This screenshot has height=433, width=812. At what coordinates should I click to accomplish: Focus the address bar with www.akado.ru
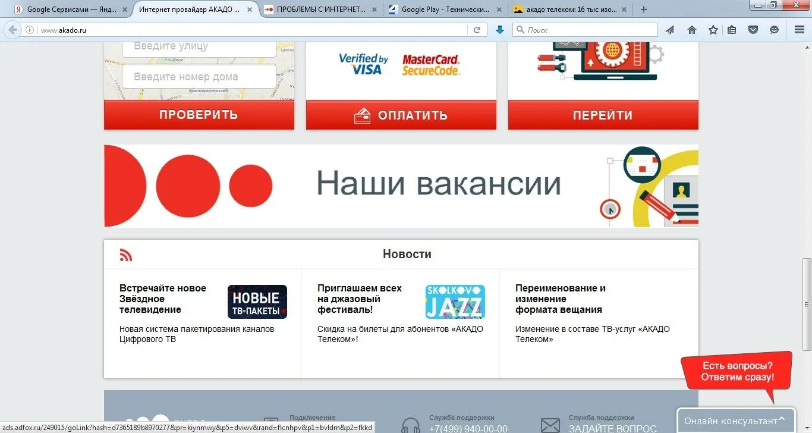[253, 30]
